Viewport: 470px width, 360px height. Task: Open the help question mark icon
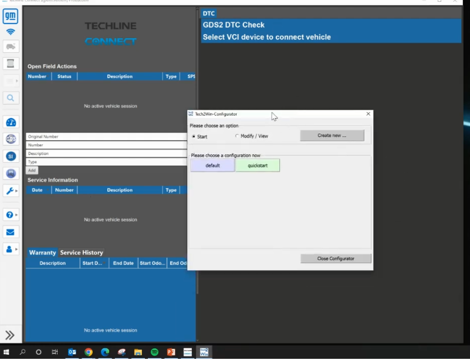coord(9,215)
